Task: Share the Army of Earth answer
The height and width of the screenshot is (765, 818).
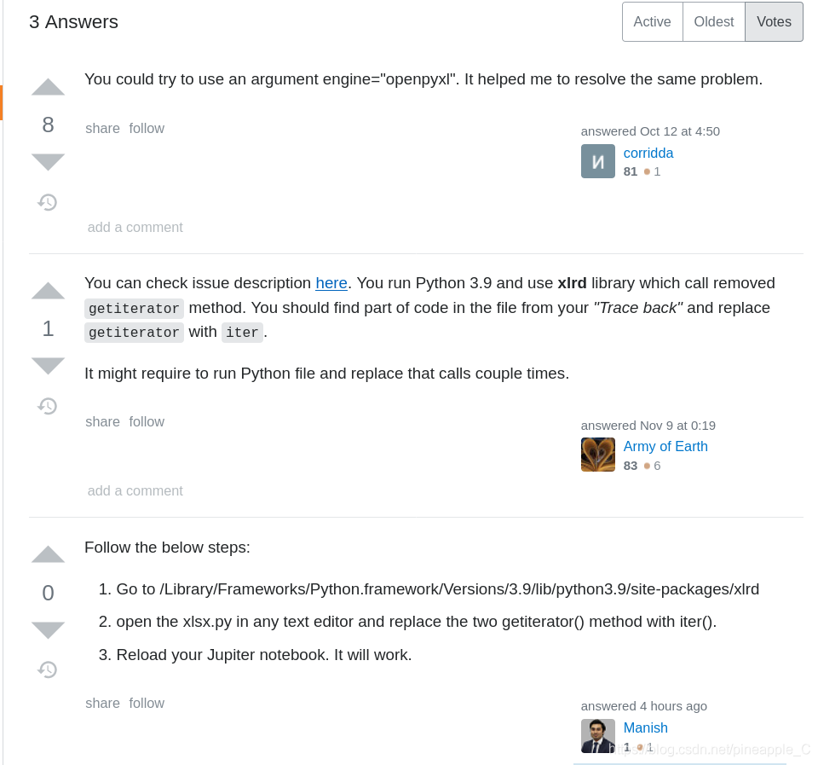Action: click(x=102, y=421)
